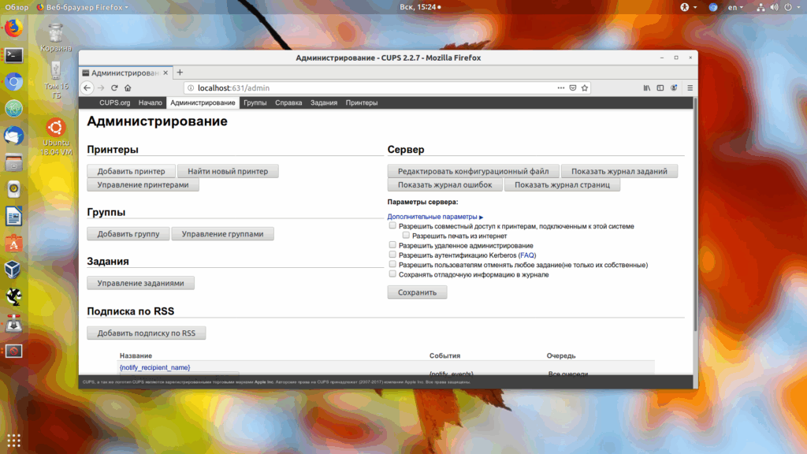Open the clock calendar Вск, 15:24
Screen dimensions: 807x454
click(x=420, y=7)
